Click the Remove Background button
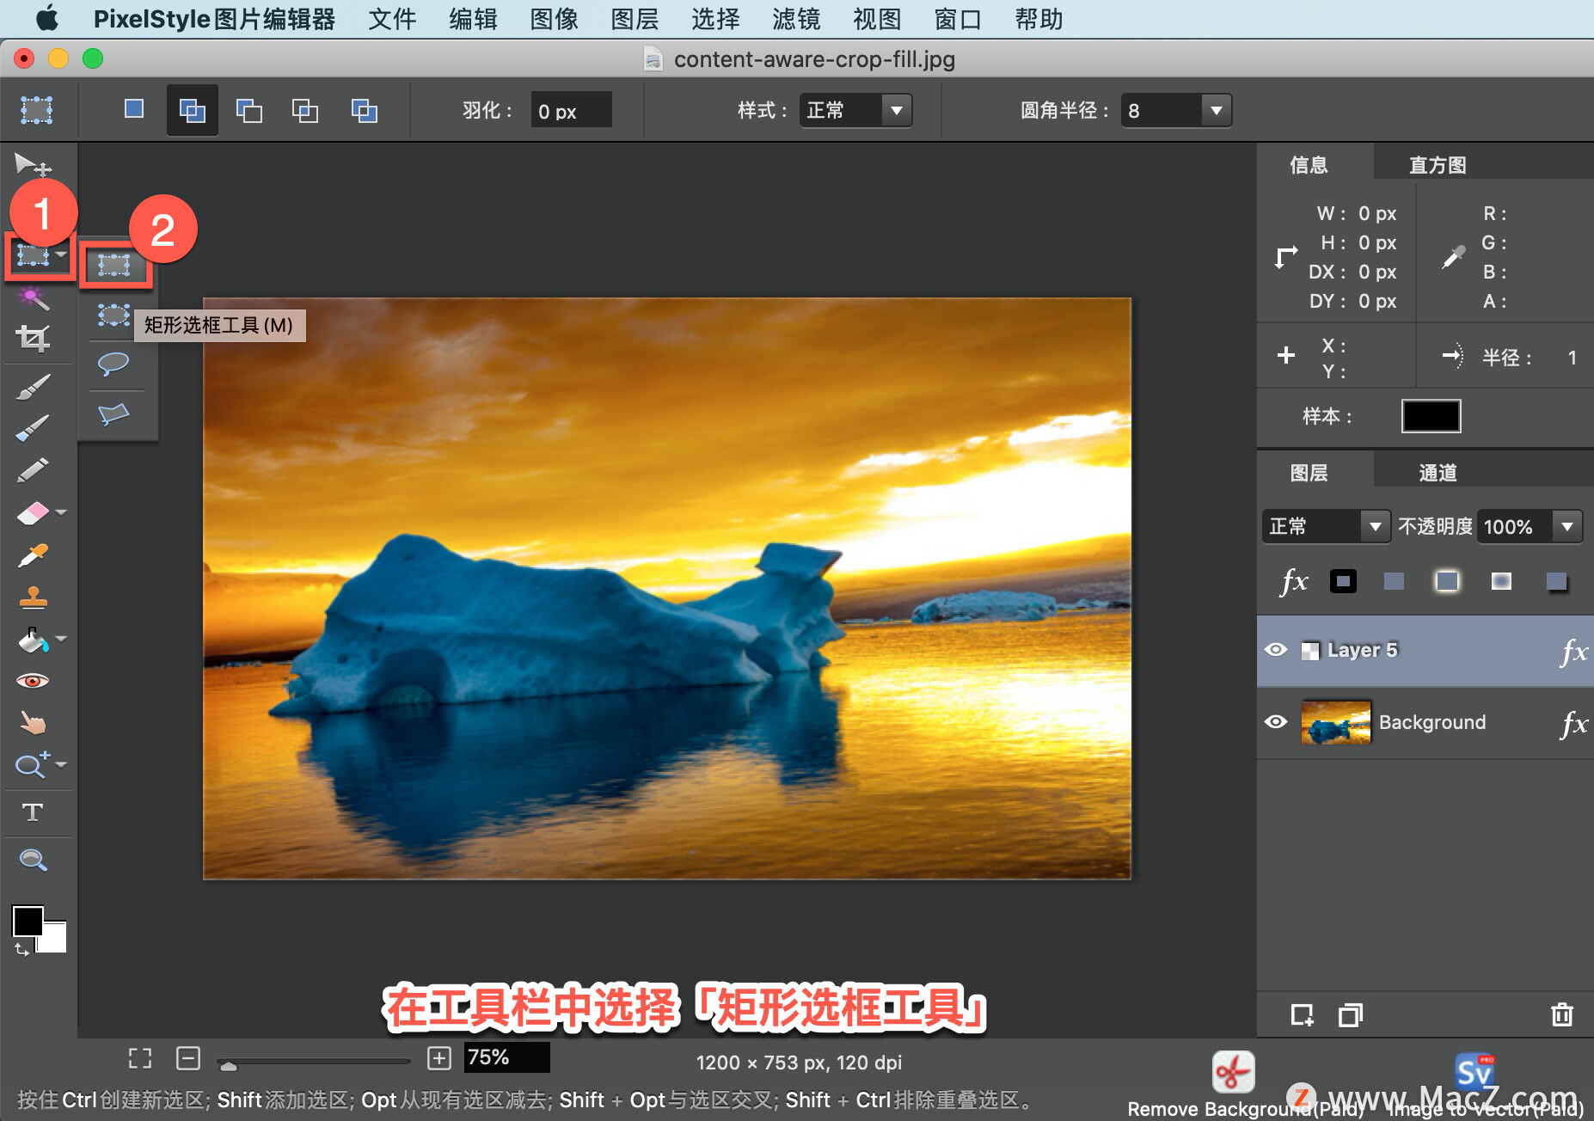Viewport: 1594px width, 1121px height. pyautogui.click(x=1235, y=1073)
